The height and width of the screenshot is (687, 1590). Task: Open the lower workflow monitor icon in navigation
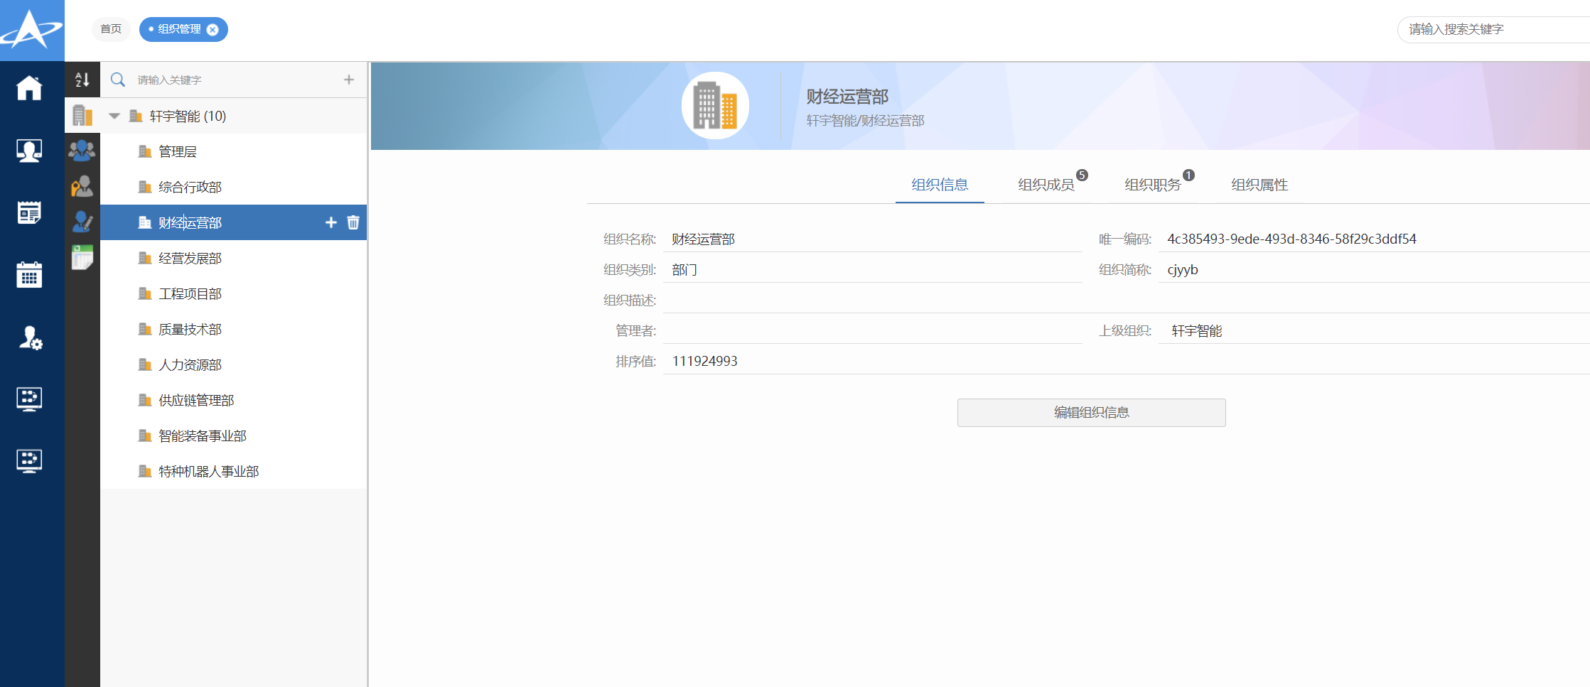coord(29,461)
